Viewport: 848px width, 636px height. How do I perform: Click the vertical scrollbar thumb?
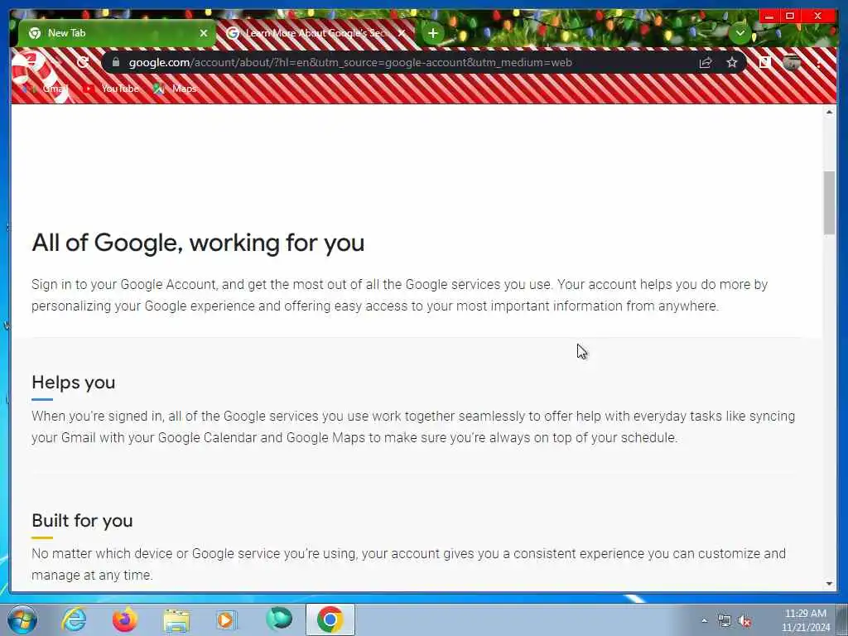click(829, 203)
